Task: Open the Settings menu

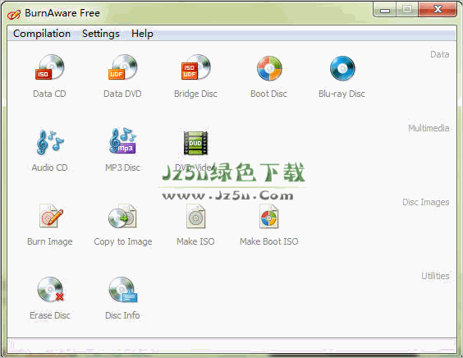Action: 101,34
